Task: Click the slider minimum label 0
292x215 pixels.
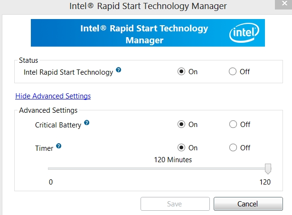Action: click(x=50, y=182)
